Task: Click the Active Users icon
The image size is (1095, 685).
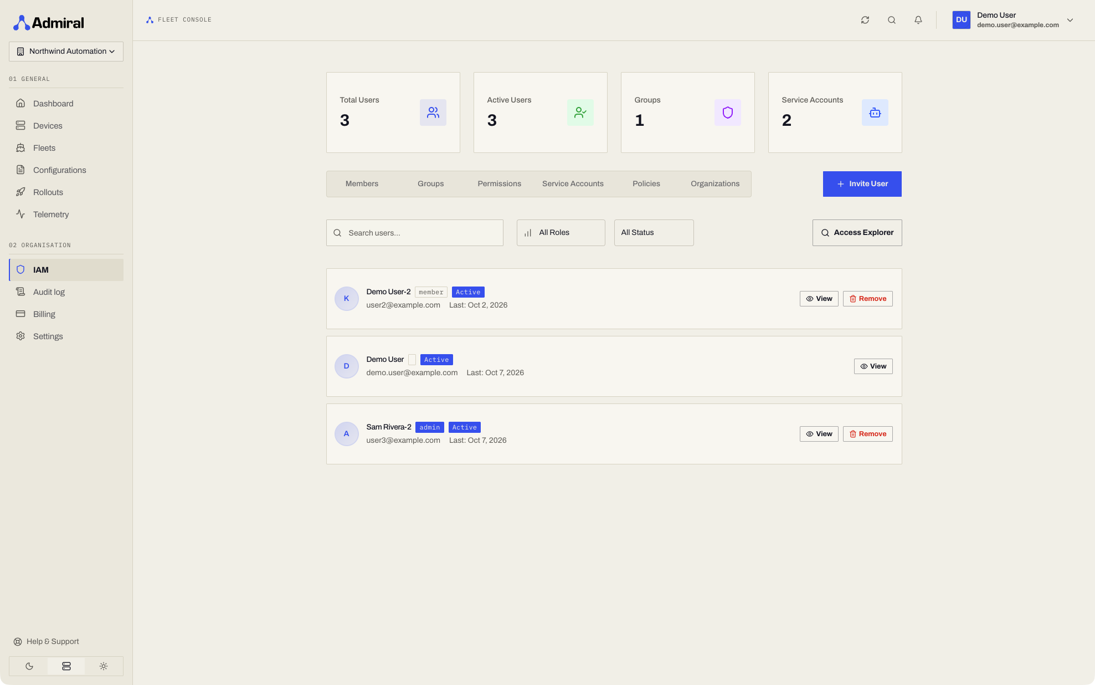Action: click(x=580, y=113)
